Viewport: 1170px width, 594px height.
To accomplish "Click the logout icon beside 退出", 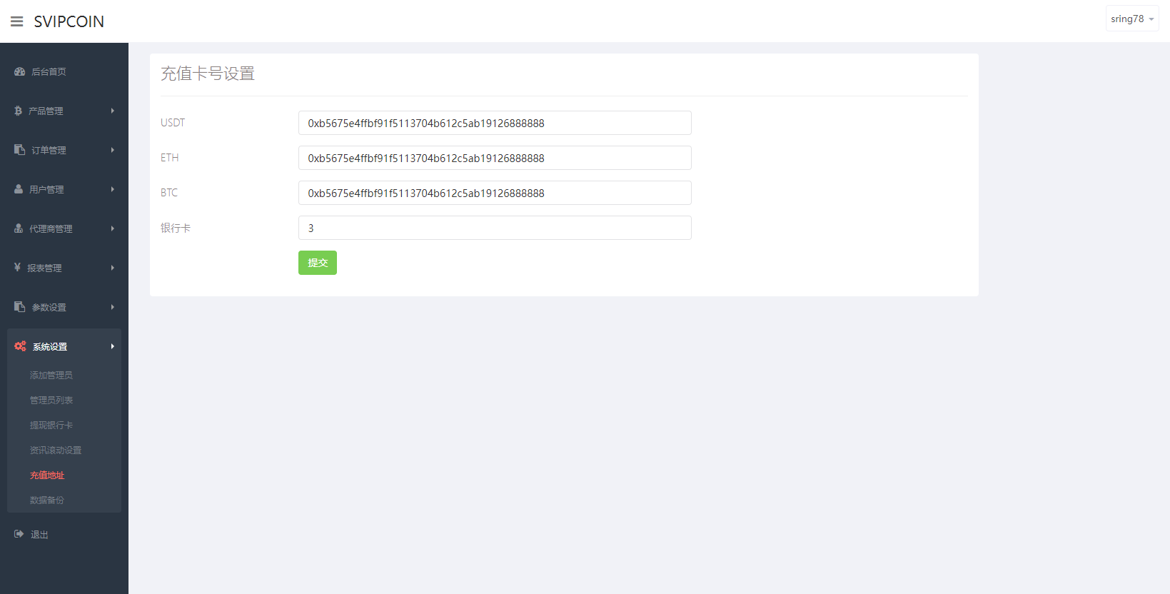I will pyautogui.click(x=19, y=534).
